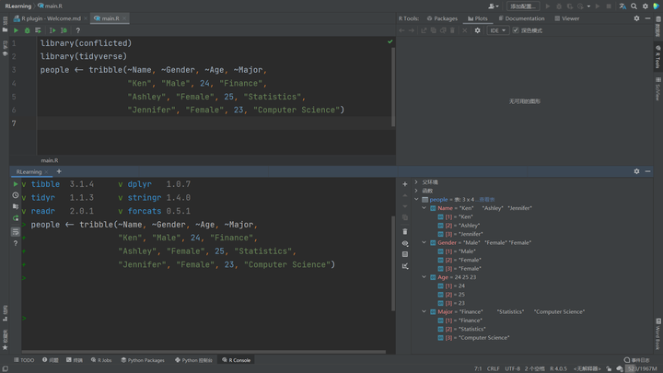Click the editor vertical scrollbar

pyautogui.click(x=393, y=87)
